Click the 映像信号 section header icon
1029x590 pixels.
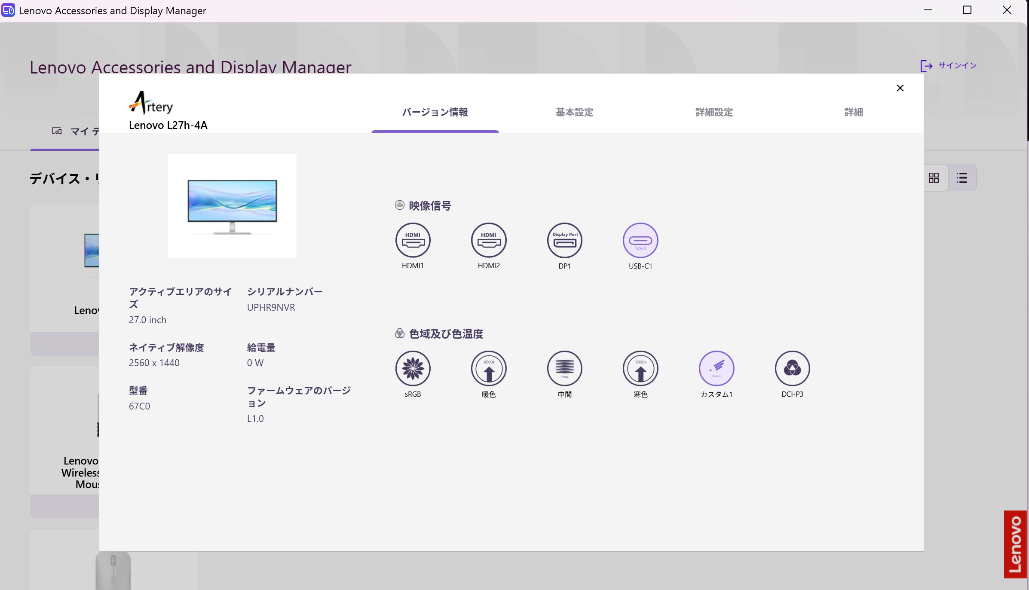[399, 205]
